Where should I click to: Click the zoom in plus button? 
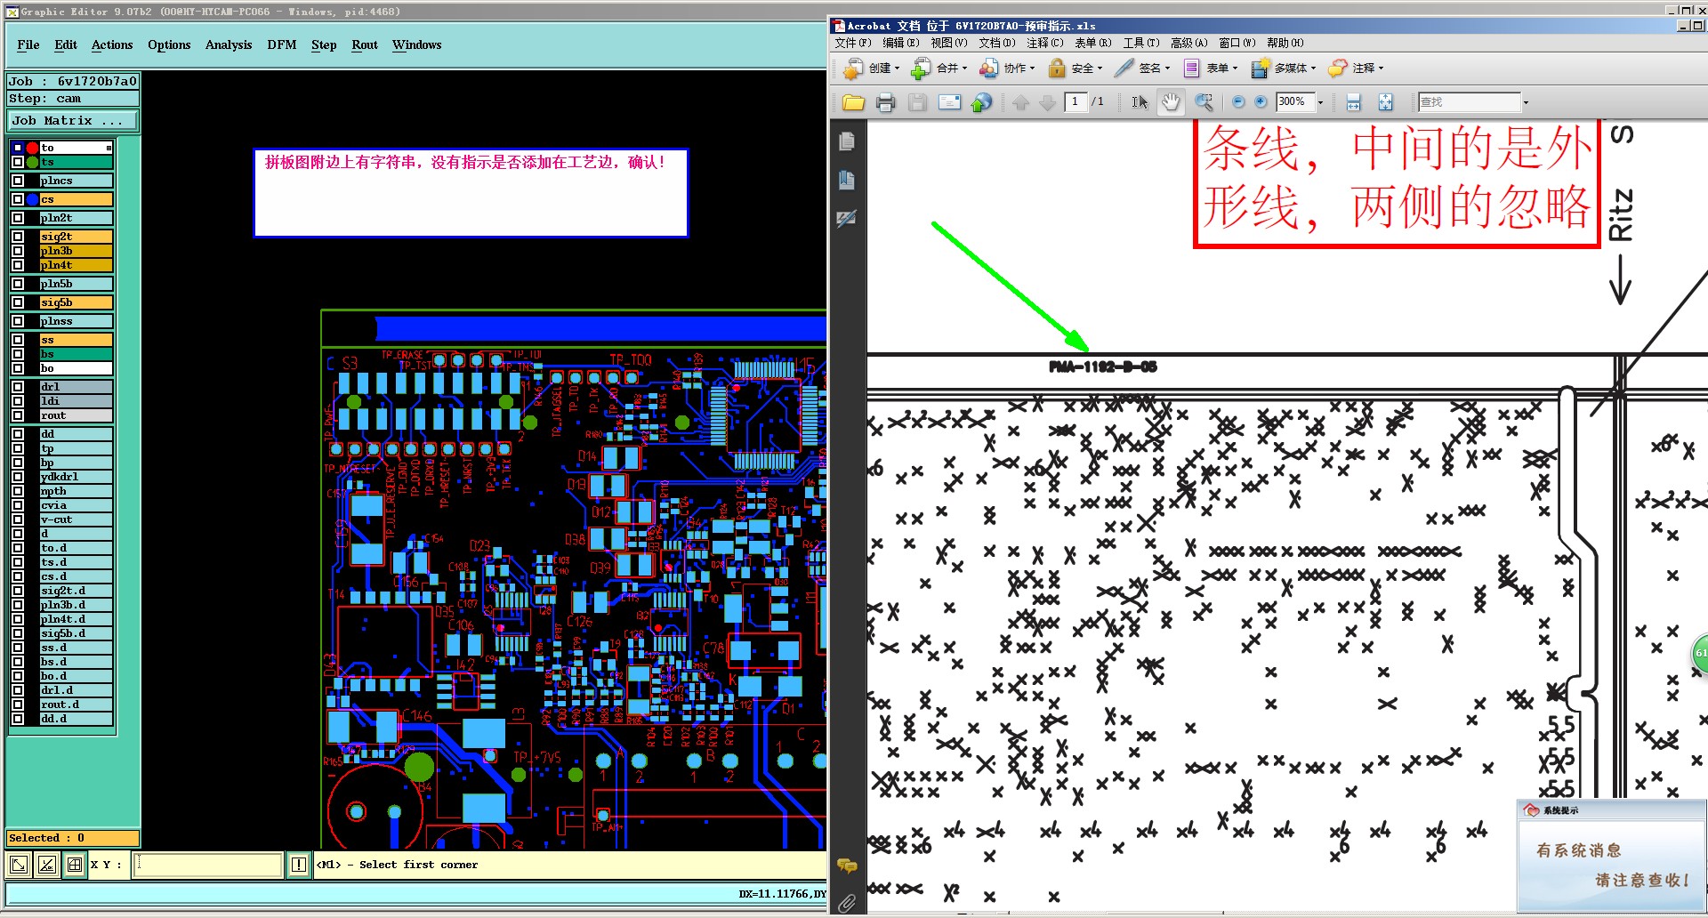pos(1261,102)
